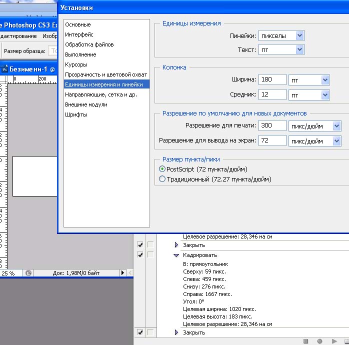The width and height of the screenshot is (349, 345).
Task: Open the Шрифты preferences section
Action: (76, 114)
